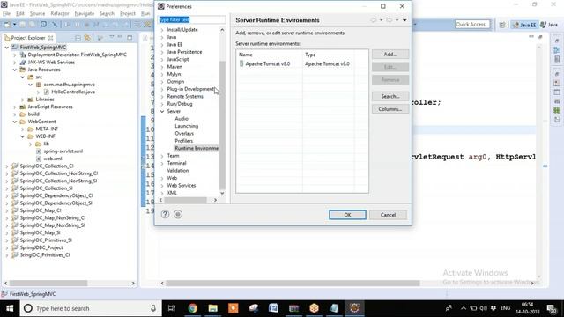Expand the Team preference node
The image size is (564, 317).
[162, 156]
